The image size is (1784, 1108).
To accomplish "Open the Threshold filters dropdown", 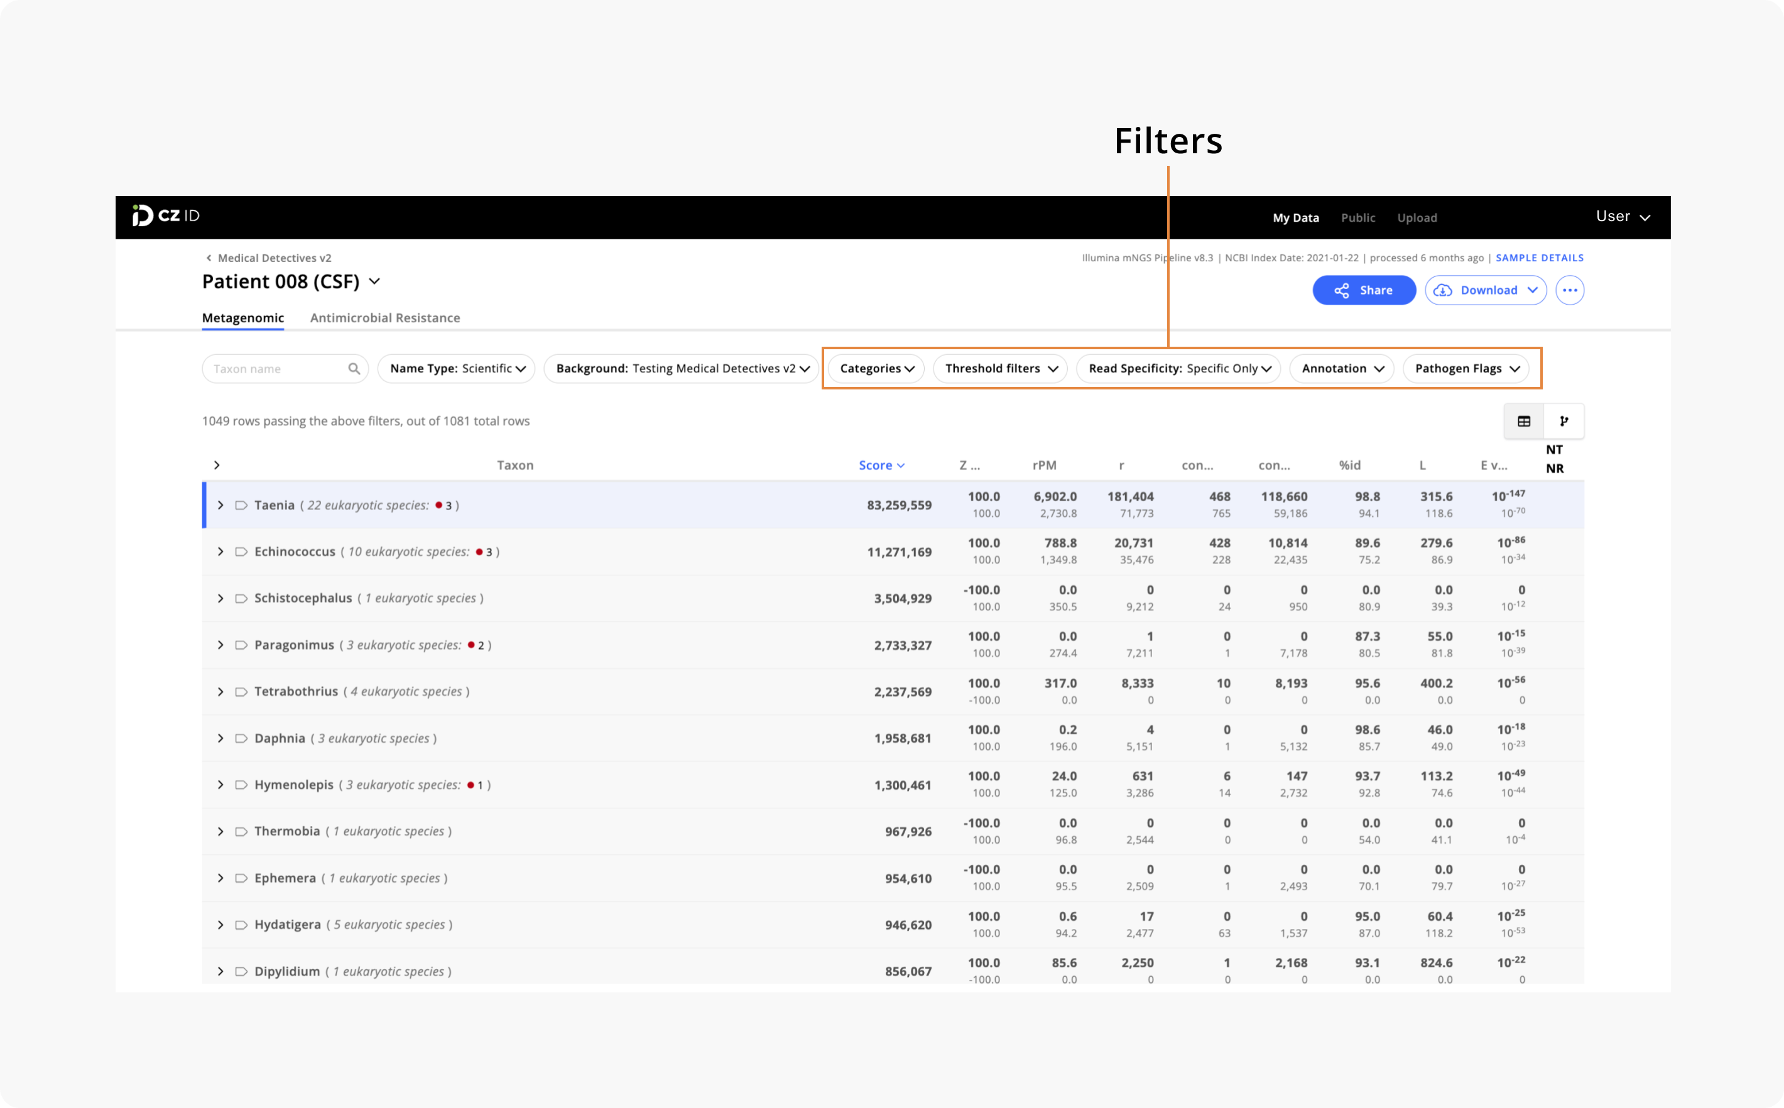I will point(1000,369).
